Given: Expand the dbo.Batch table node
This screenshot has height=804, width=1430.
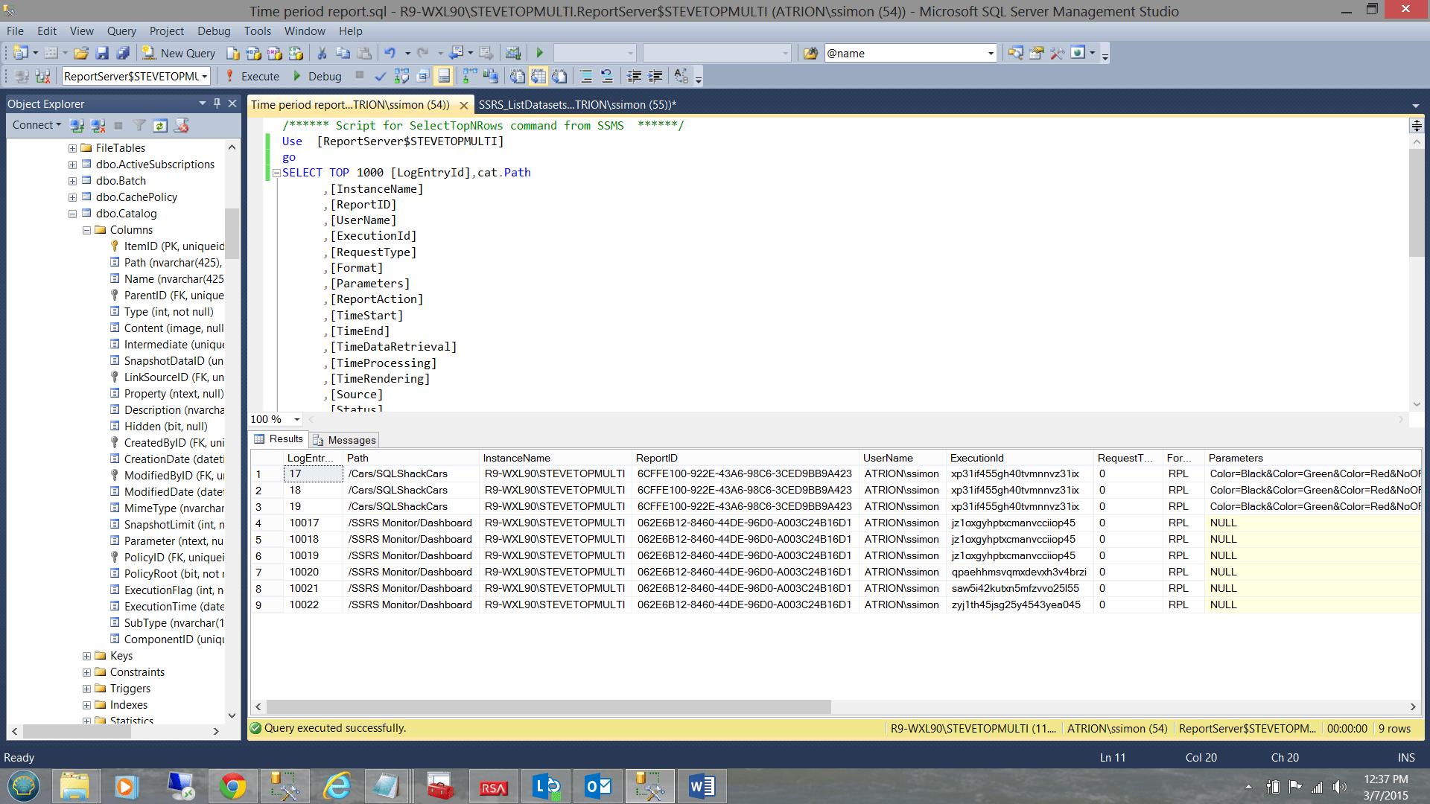Looking at the screenshot, I should click(72, 180).
